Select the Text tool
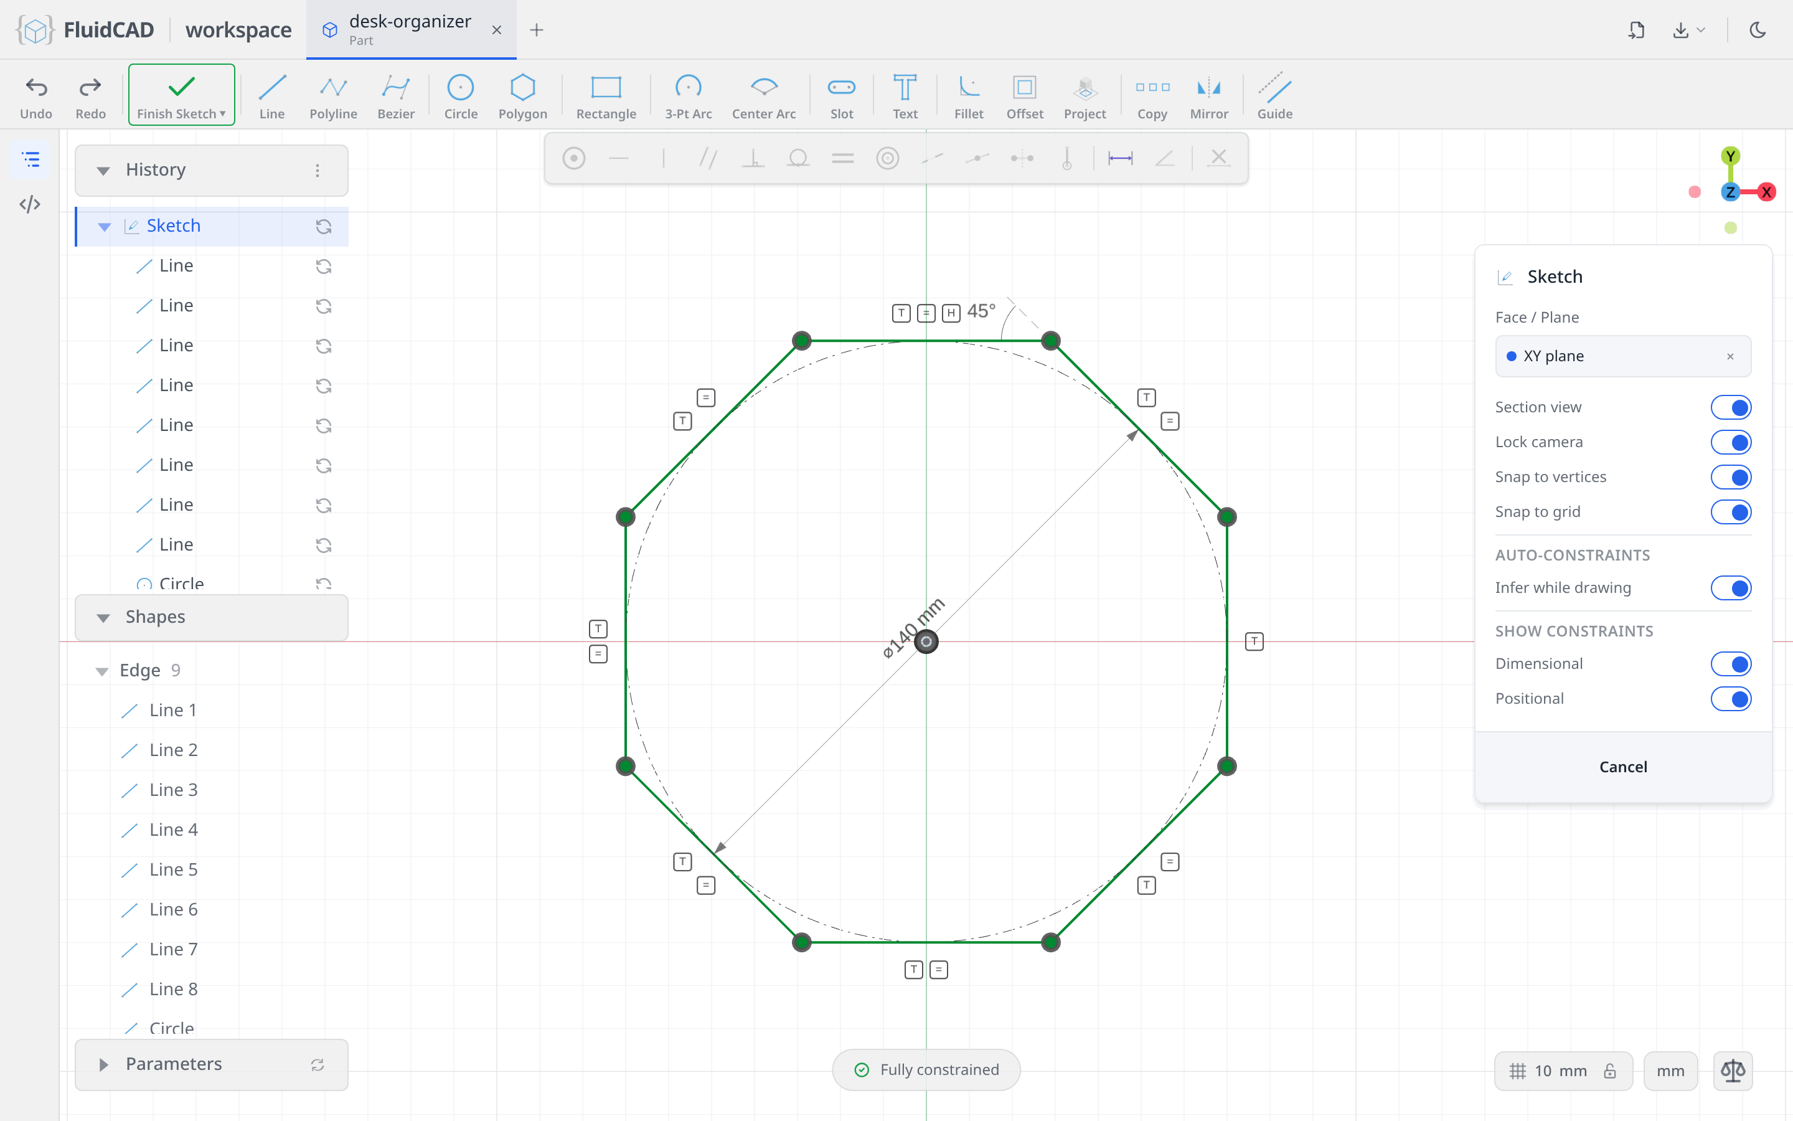 click(x=905, y=97)
